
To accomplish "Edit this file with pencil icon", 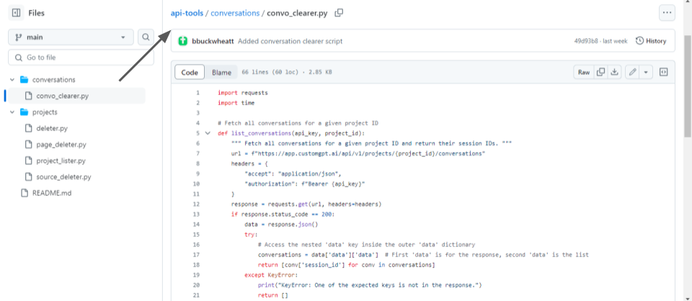I will click(632, 72).
